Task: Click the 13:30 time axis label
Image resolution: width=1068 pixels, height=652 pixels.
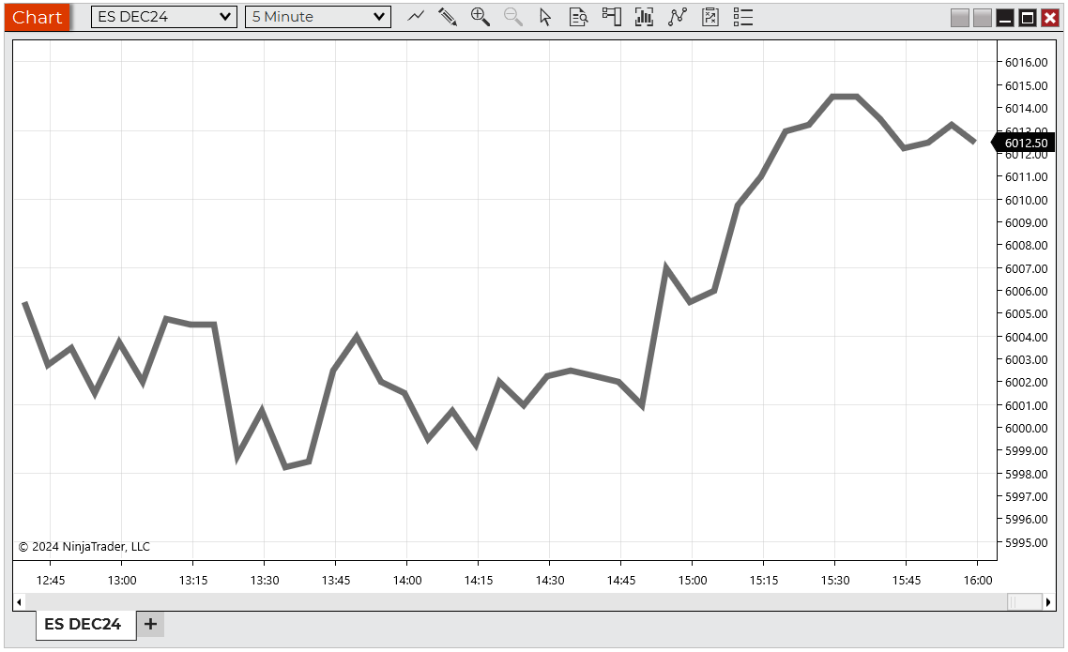Action: tap(265, 580)
